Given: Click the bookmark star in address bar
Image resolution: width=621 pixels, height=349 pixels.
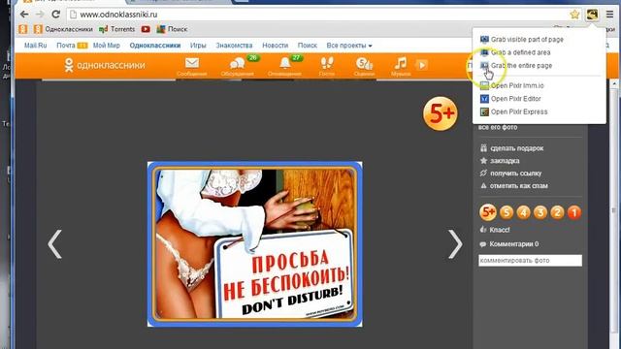Looking at the screenshot, I should click(574, 15).
